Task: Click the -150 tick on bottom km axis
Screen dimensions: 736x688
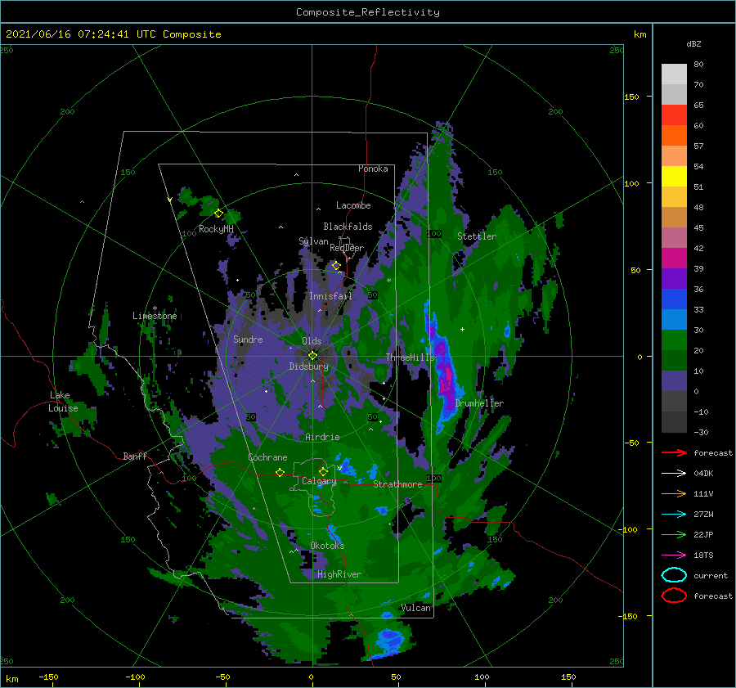Action: pos(48,677)
